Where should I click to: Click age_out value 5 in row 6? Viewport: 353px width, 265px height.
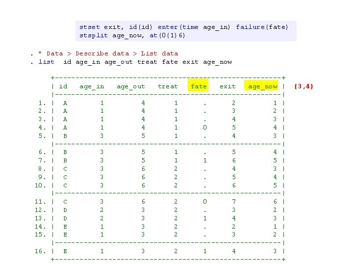pos(143,152)
